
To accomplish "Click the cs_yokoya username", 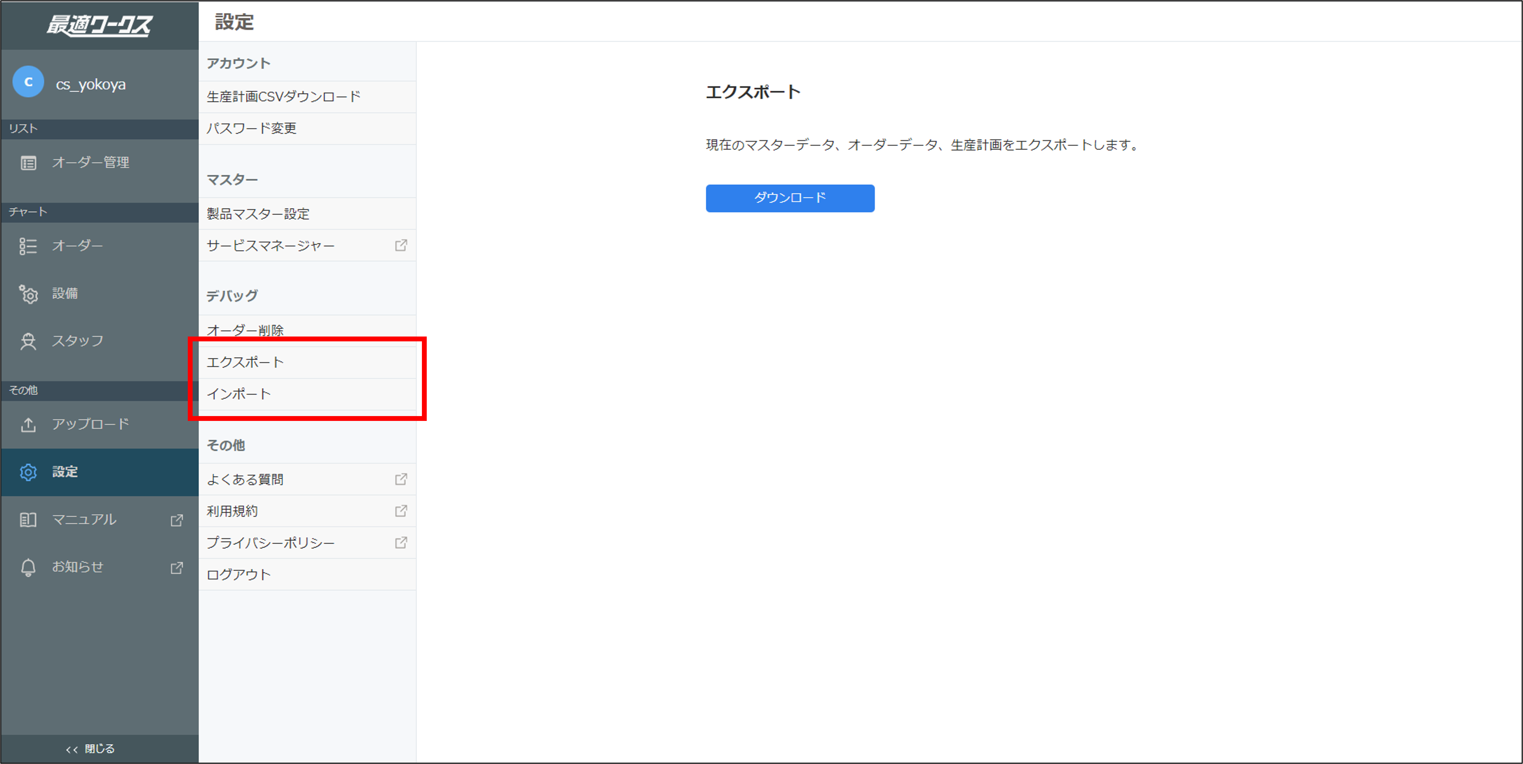I will [91, 84].
